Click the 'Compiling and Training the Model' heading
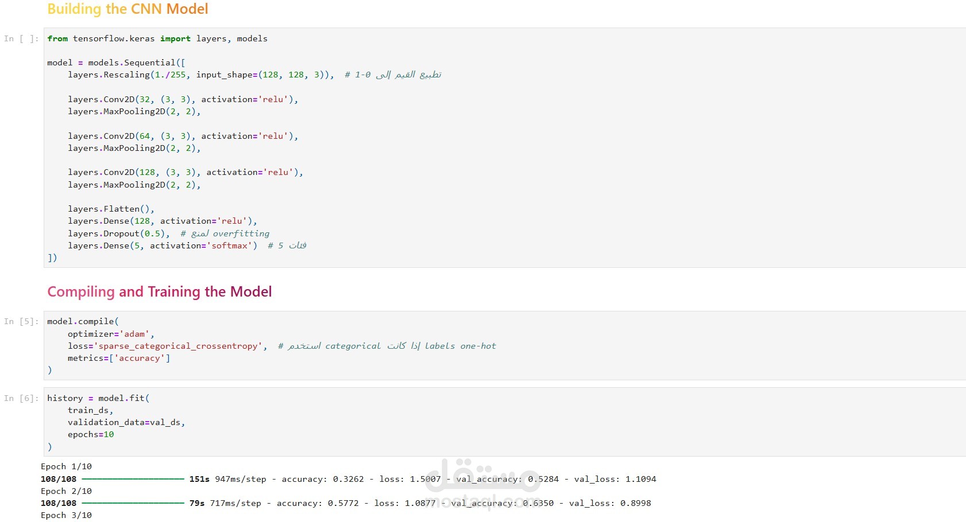Viewport: 966px width, 522px height. click(160, 292)
